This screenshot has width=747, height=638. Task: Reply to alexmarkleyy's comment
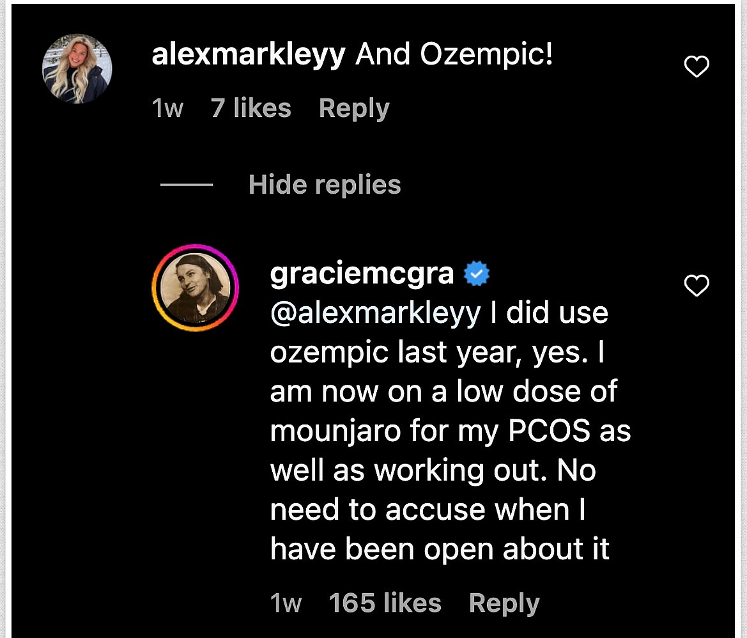point(354,108)
